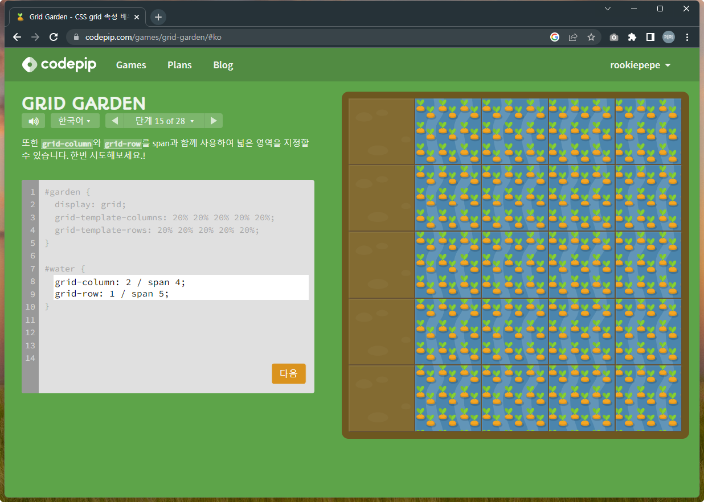Image resolution: width=704 pixels, height=502 pixels.
Task: Go to the next level arrow
Action: pos(214,121)
